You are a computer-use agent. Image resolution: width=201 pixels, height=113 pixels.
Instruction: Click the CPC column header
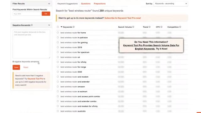pyautogui.click(x=158, y=27)
